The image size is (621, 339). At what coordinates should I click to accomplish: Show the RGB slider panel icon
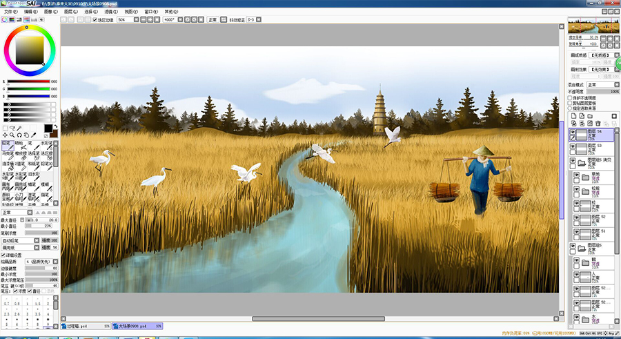(12, 20)
